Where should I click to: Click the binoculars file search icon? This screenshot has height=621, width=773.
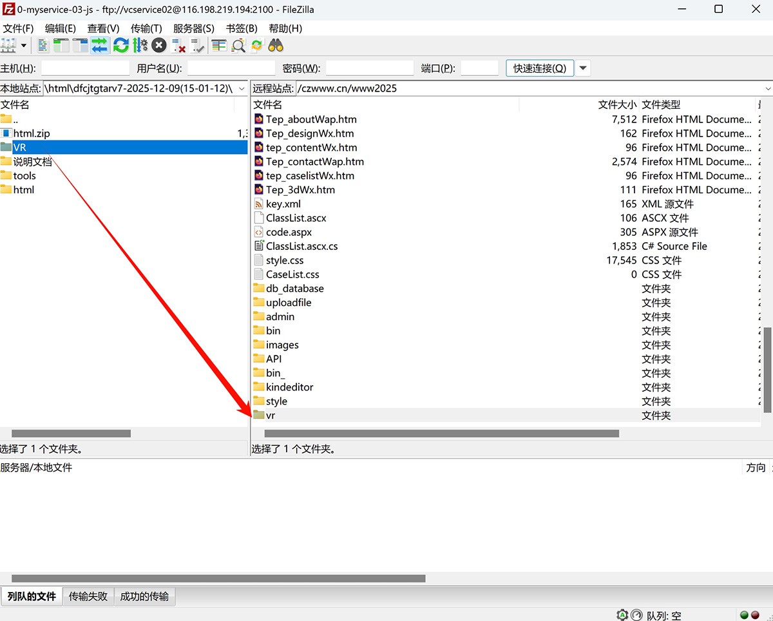click(x=276, y=46)
